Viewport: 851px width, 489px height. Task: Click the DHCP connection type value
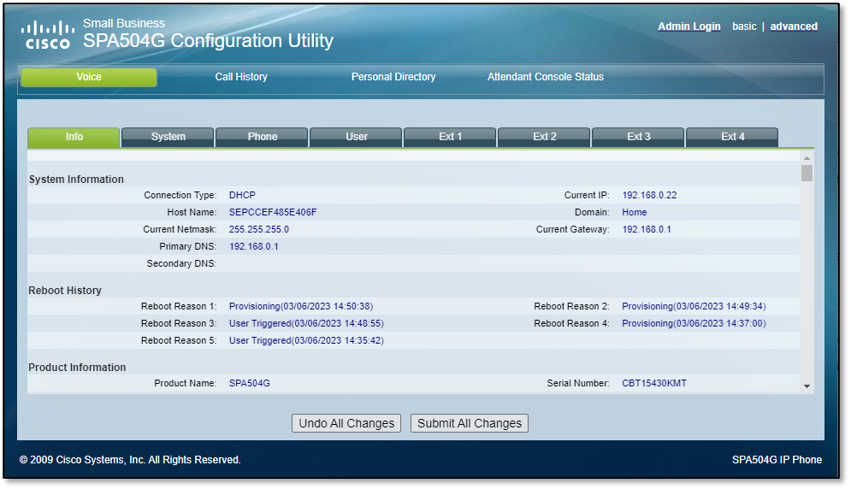tap(242, 195)
